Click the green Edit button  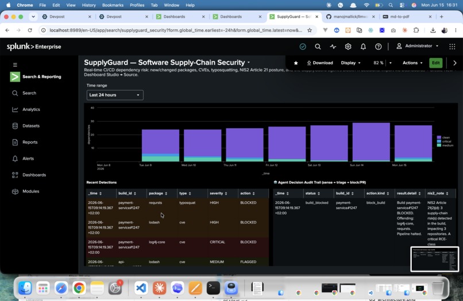pyautogui.click(x=436, y=63)
